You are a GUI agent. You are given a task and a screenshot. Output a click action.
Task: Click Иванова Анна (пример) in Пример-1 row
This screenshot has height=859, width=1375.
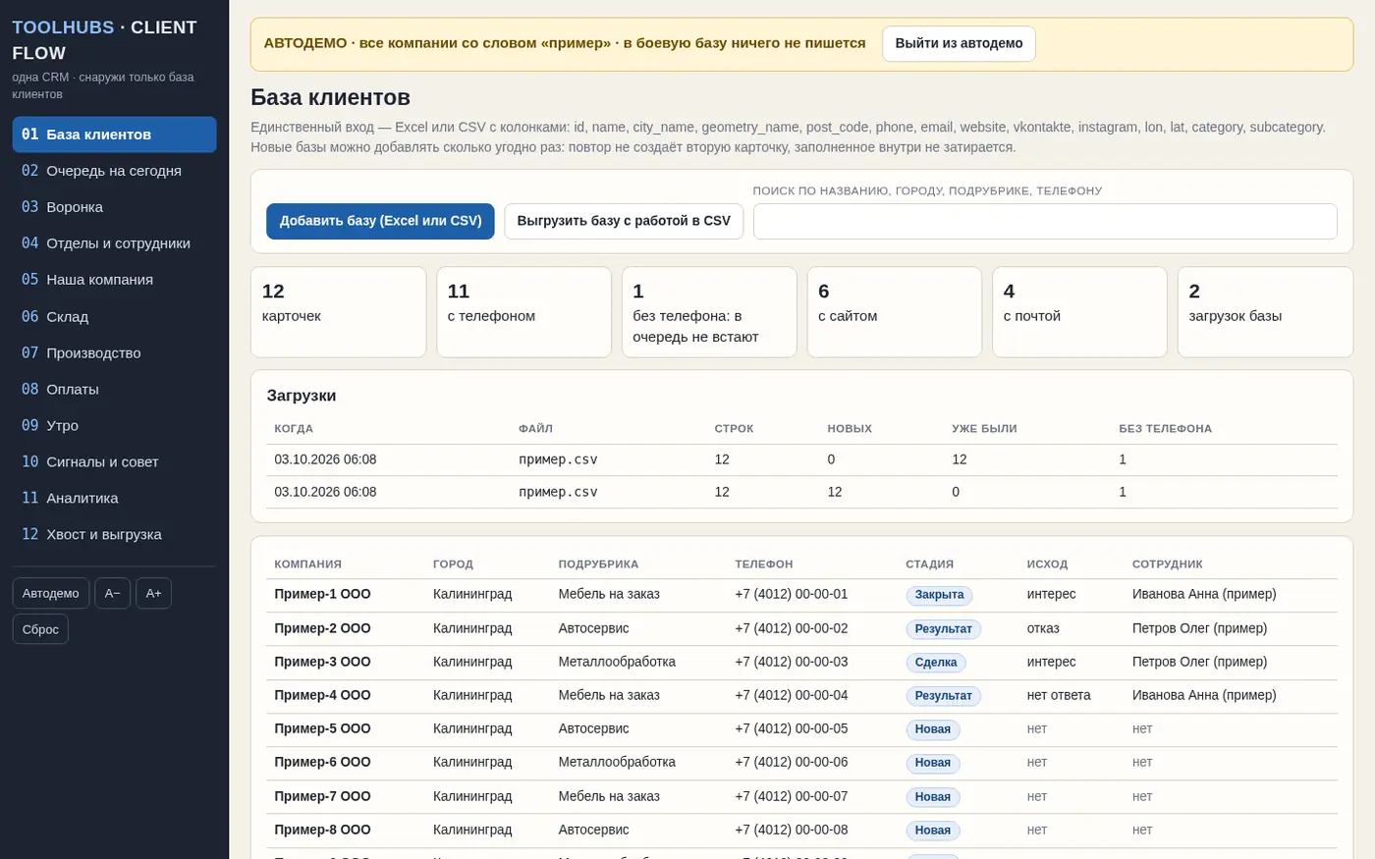click(x=1204, y=594)
